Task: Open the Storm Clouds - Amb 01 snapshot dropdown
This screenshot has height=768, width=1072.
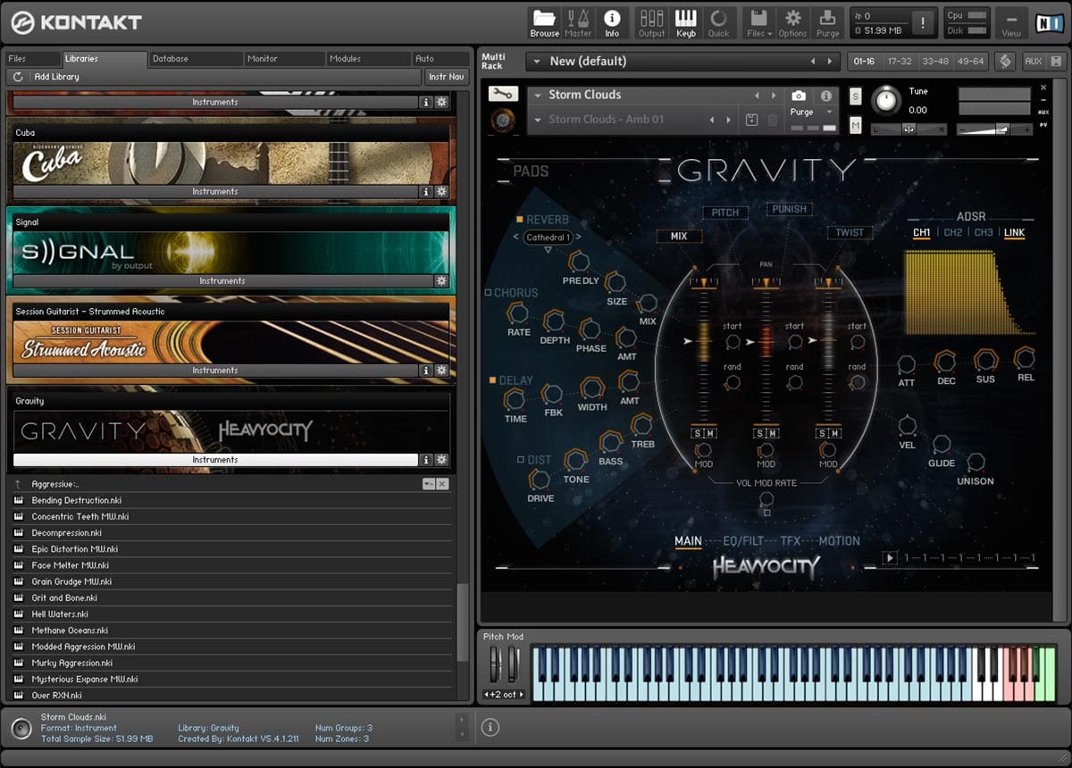Action: [x=538, y=120]
